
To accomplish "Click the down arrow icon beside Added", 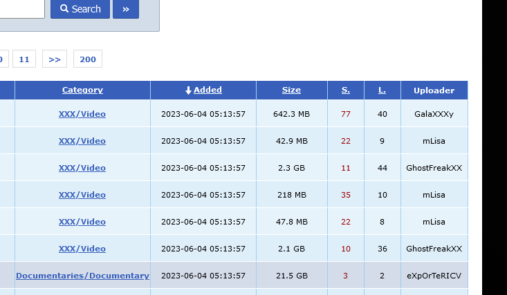I will [188, 91].
